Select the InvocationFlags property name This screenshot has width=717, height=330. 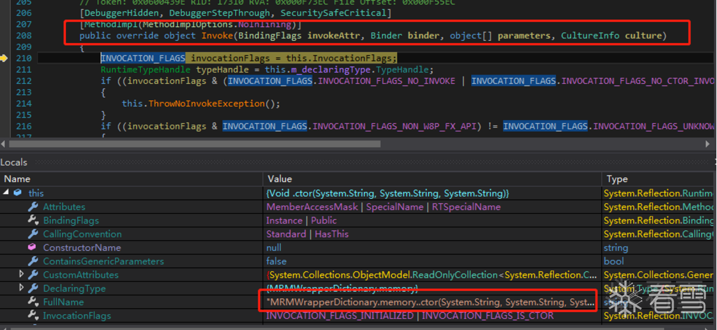[x=77, y=315]
